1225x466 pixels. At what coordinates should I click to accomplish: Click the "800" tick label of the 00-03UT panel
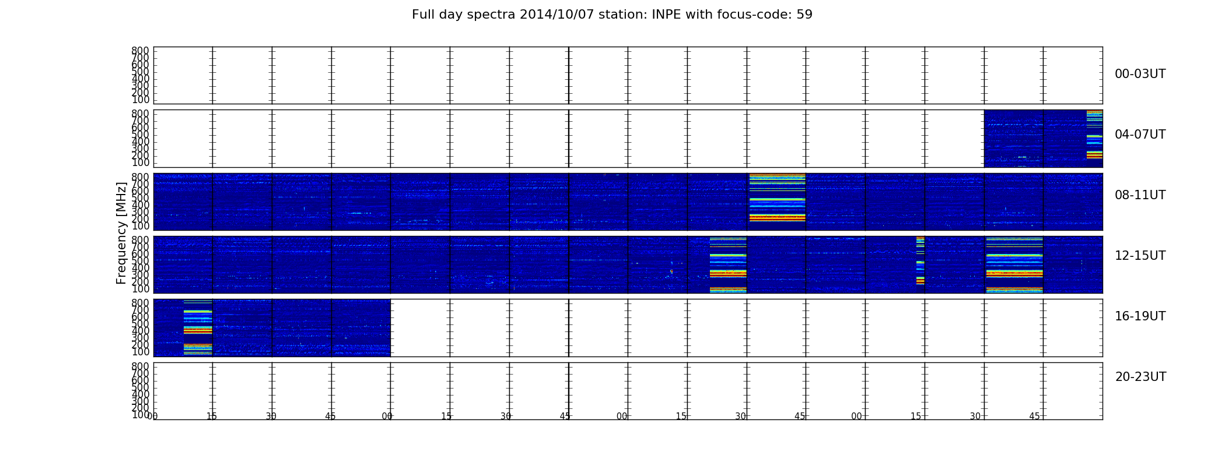[x=140, y=51]
